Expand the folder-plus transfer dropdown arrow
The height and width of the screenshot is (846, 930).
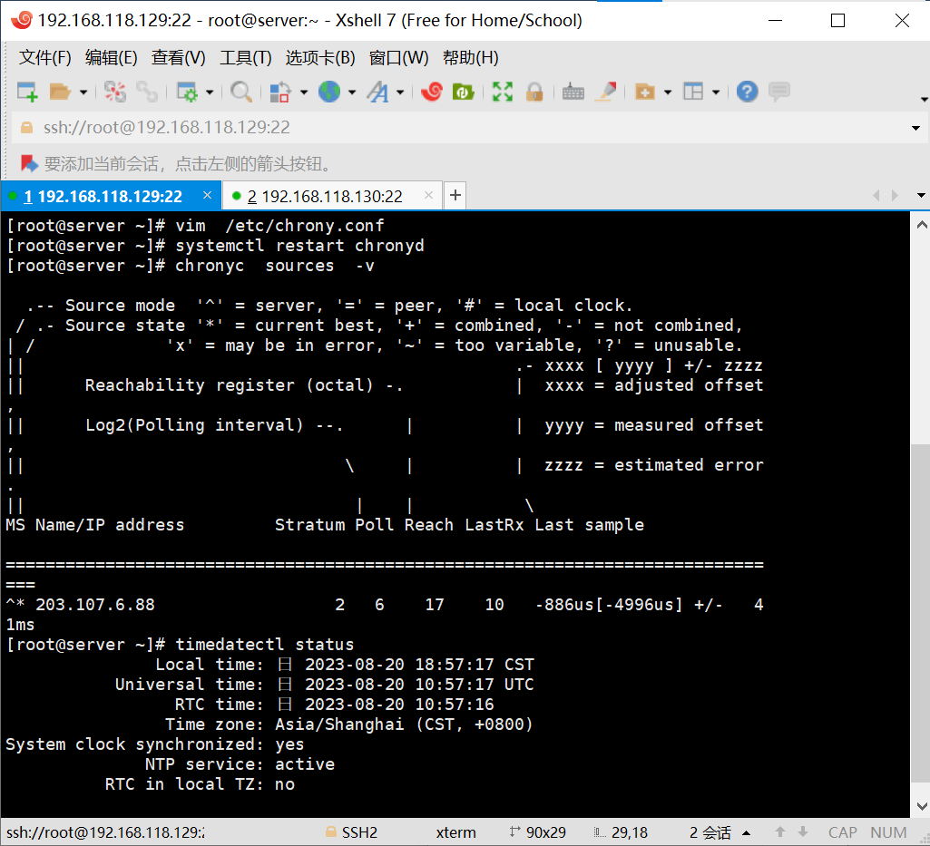[668, 92]
